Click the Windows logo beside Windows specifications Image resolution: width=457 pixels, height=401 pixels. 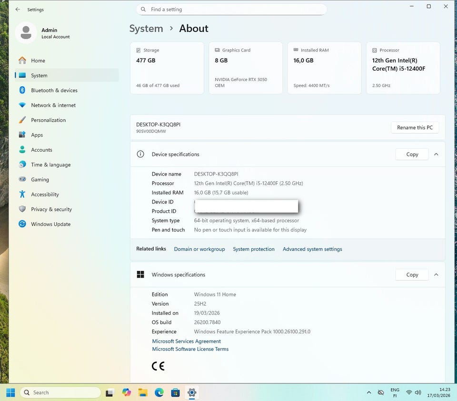coord(140,274)
